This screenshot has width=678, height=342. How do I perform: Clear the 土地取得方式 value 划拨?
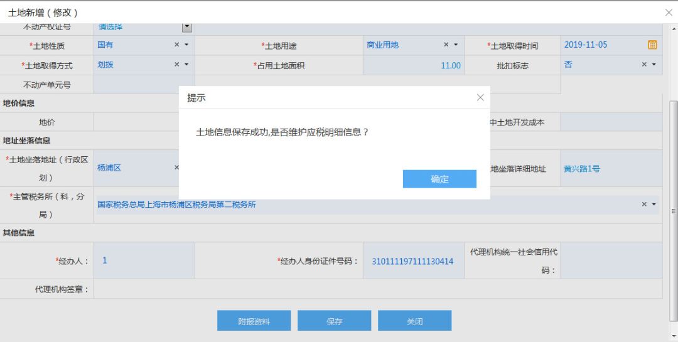(x=176, y=65)
